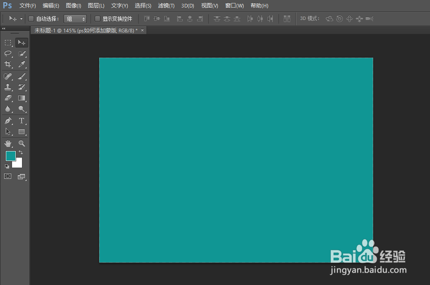Screen dimensions: 430x285
Task: Collapse the toolbox with double-arrow
Action: [x=4, y=29]
